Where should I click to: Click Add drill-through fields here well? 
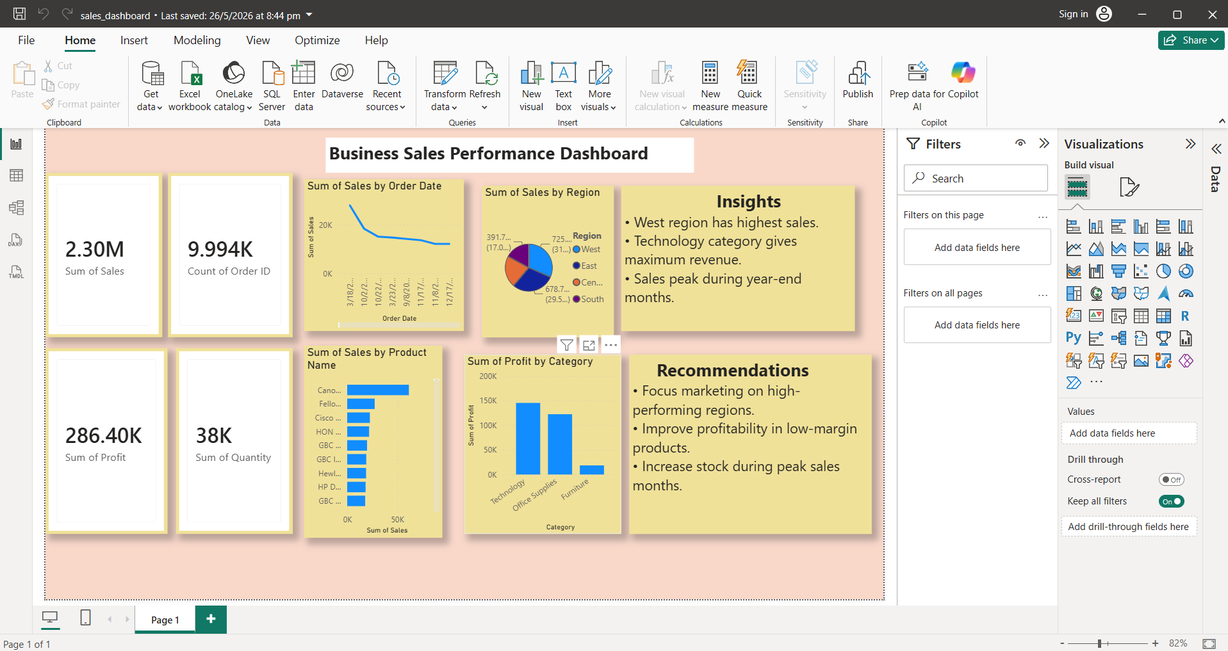click(1129, 526)
